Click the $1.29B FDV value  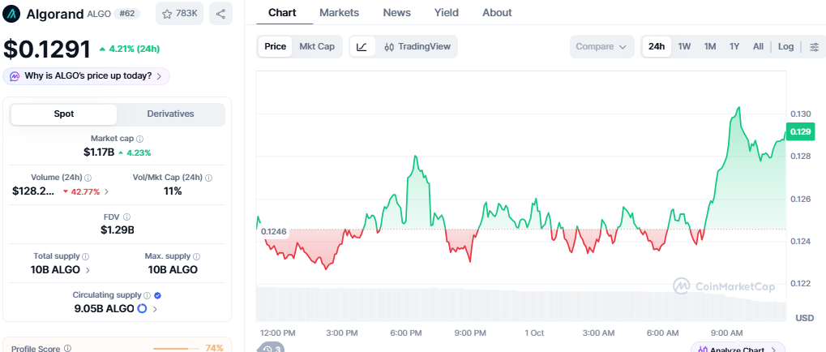click(117, 230)
